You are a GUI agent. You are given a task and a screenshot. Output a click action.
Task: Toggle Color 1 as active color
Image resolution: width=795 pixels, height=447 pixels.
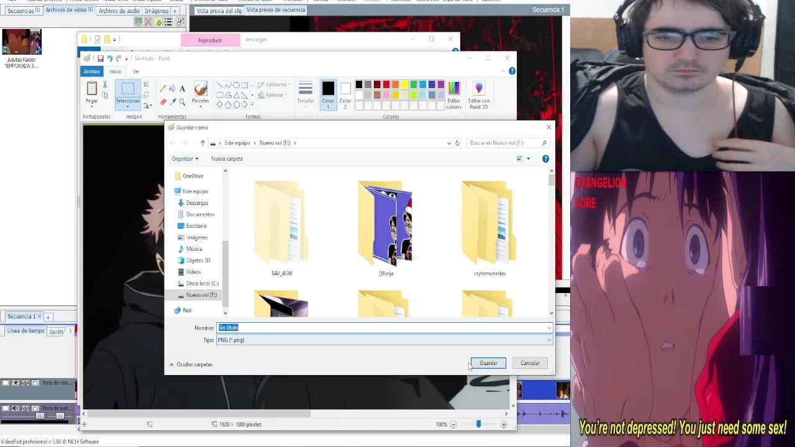tap(328, 94)
